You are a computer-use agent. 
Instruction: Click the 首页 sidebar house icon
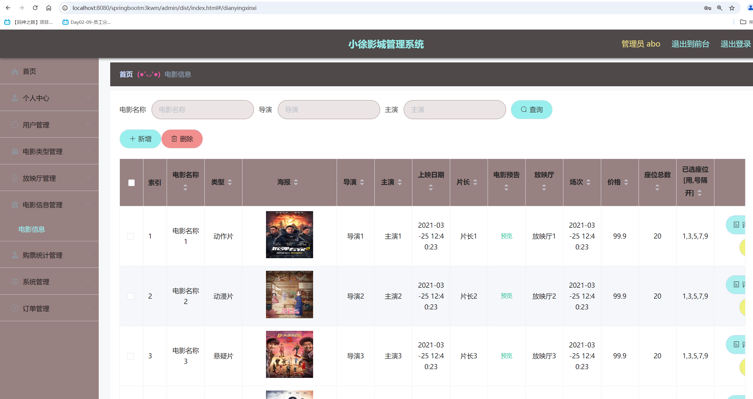[x=14, y=71]
